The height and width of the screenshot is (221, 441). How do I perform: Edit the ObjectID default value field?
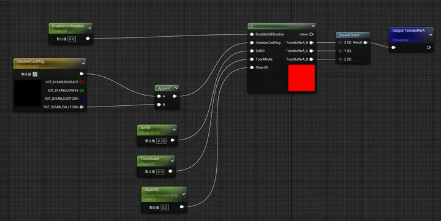click(x=165, y=208)
